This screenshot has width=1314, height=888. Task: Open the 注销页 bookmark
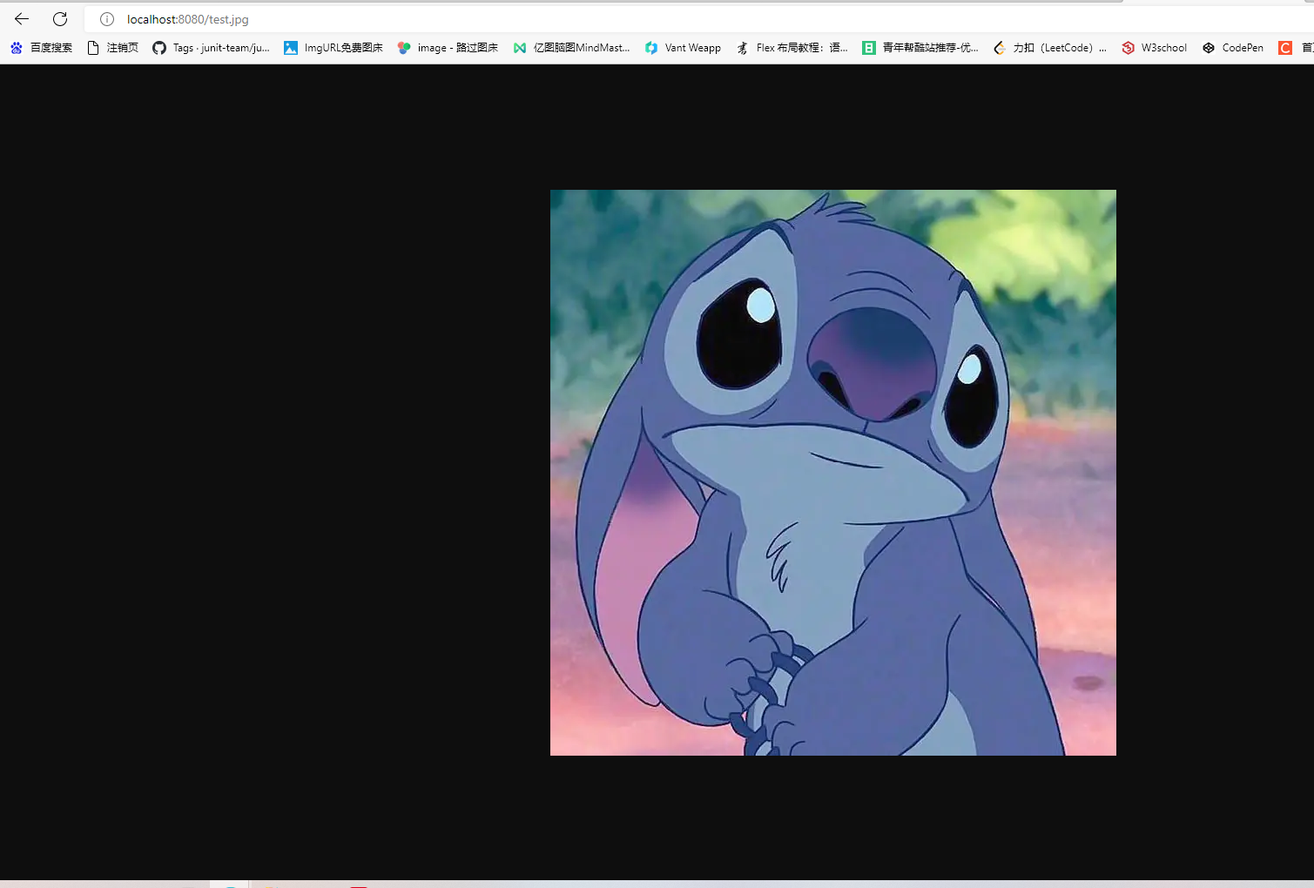112,48
